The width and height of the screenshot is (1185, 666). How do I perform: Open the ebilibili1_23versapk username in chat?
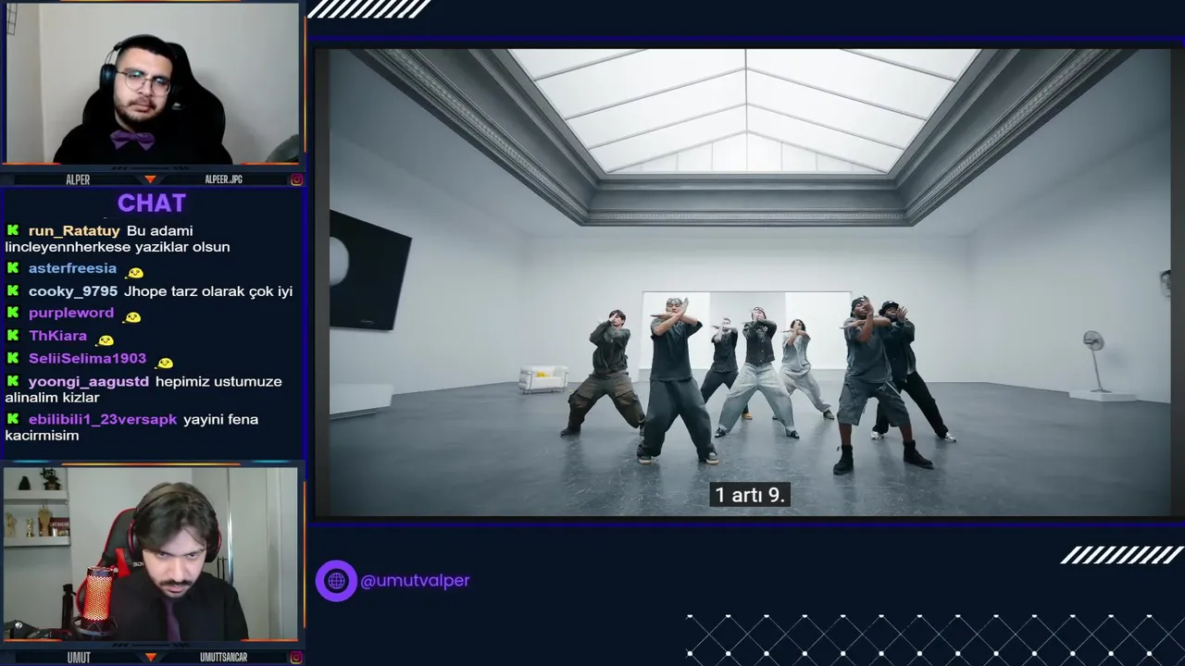103,419
